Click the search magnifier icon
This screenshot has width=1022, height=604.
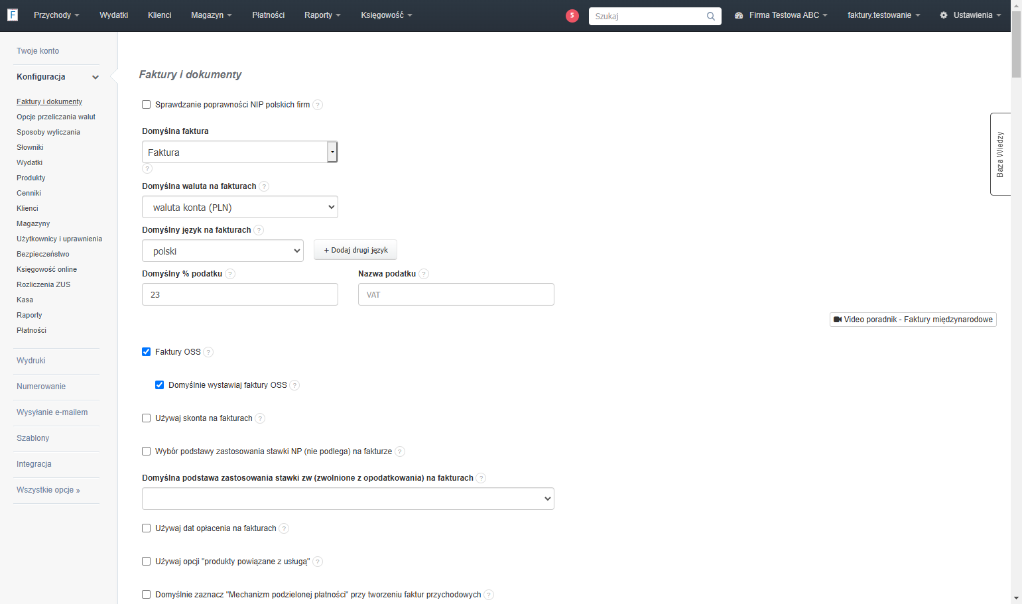click(x=711, y=16)
